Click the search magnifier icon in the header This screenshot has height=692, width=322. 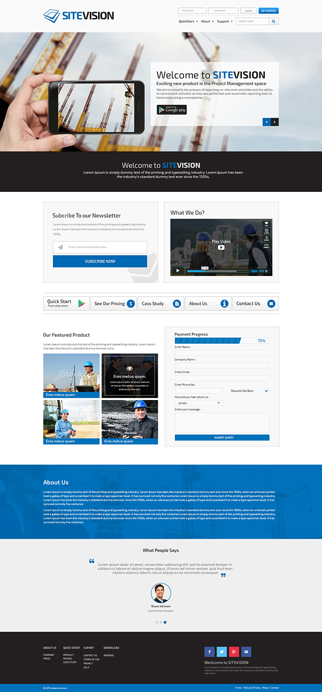tap(274, 21)
